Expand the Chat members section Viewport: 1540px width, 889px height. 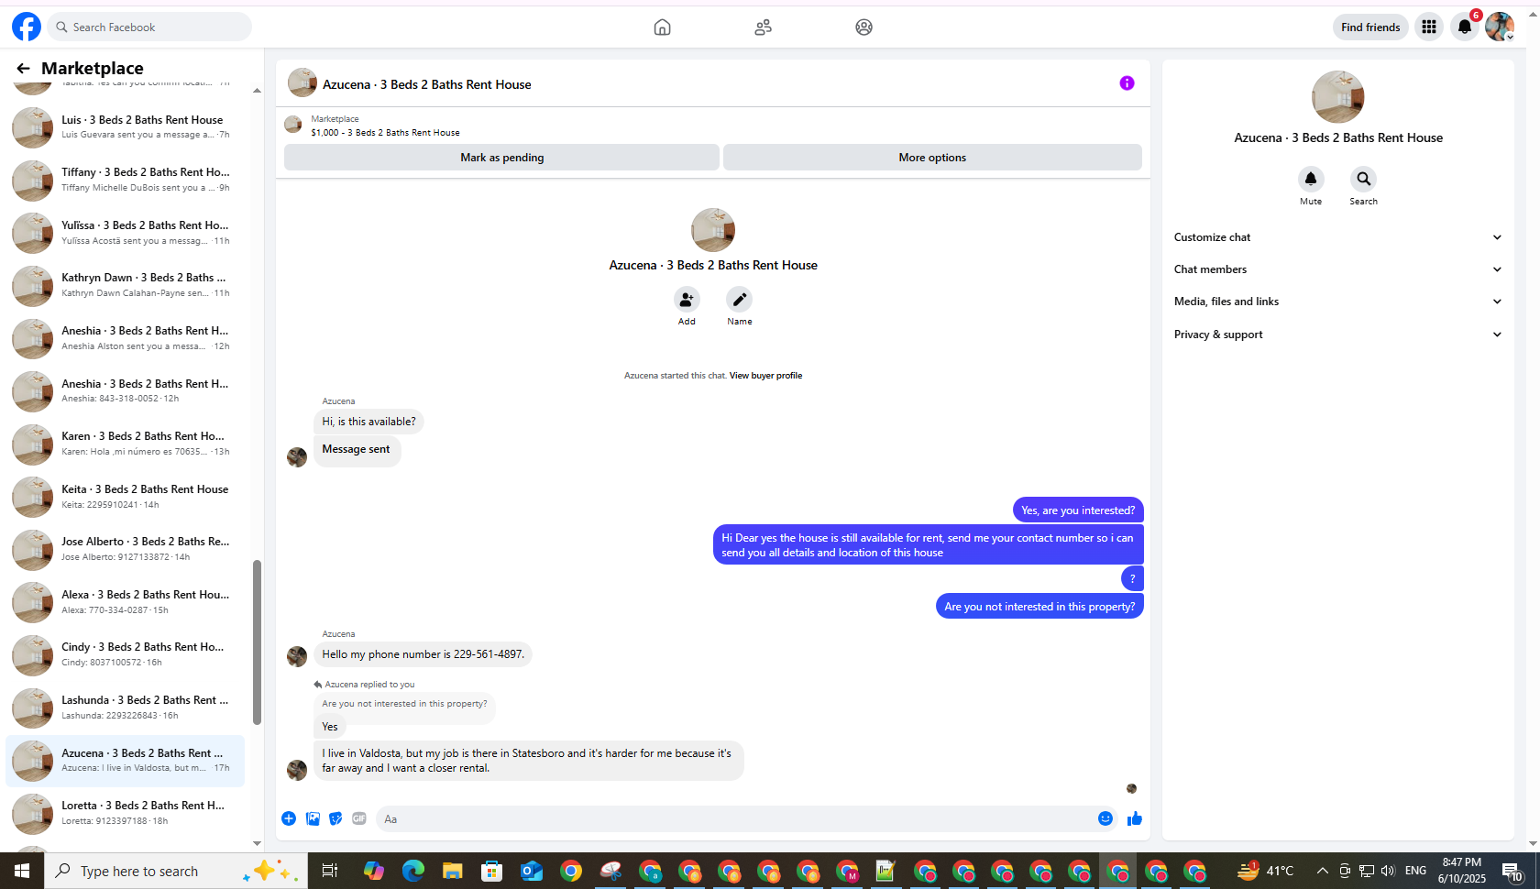click(1338, 269)
